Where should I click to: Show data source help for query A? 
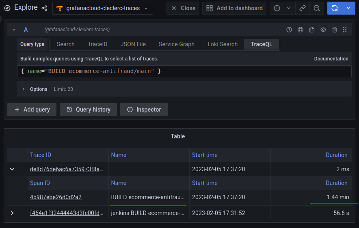(289, 30)
